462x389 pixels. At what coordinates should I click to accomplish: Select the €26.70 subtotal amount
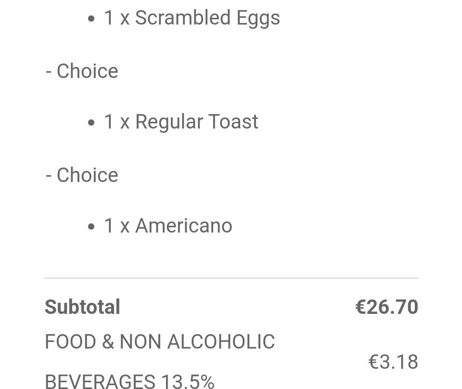coord(386,307)
